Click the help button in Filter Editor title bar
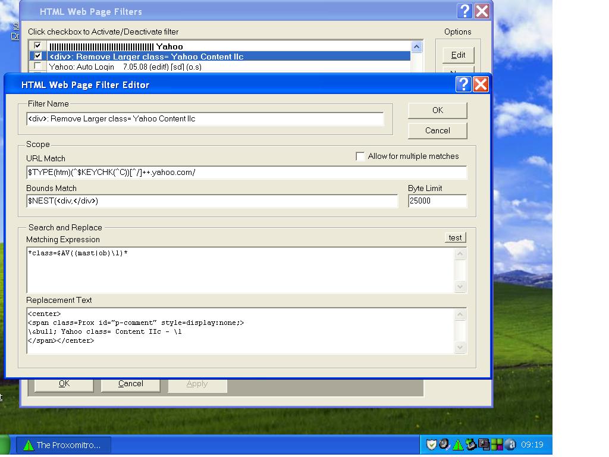The height and width of the screenshot is (457, 609). (463, 84)
